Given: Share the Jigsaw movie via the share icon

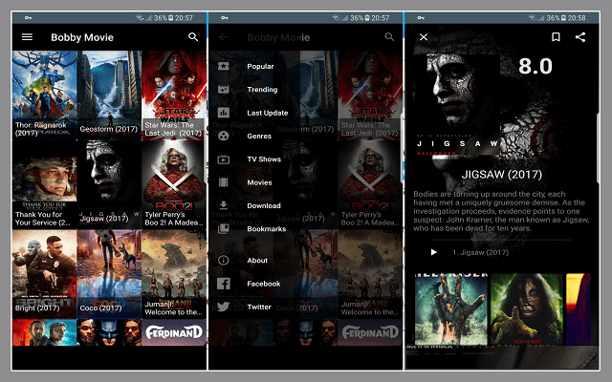Looking at the screenshot, I should (x=580, y=37).
